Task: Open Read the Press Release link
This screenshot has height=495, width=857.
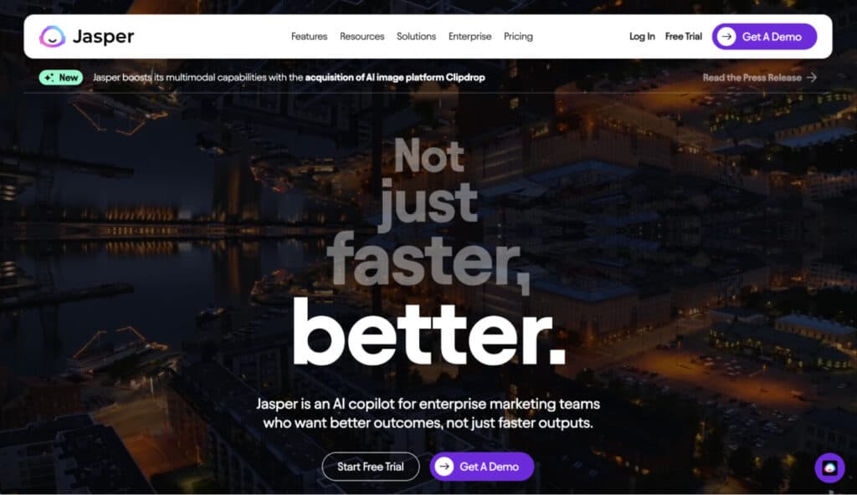Action: (x=760, y=78)
